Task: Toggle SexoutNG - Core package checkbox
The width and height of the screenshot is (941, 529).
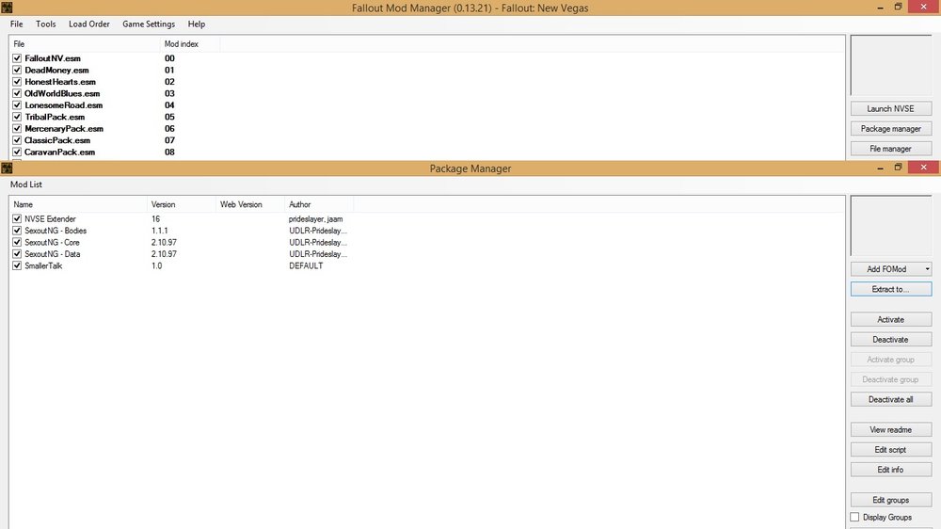Action: [17, 242]
